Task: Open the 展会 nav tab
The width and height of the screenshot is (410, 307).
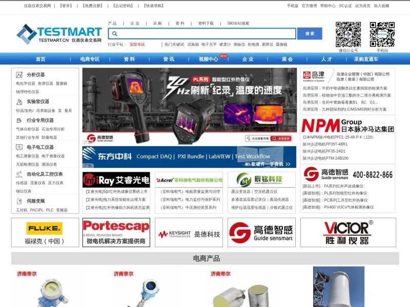Action: [287, 59]
